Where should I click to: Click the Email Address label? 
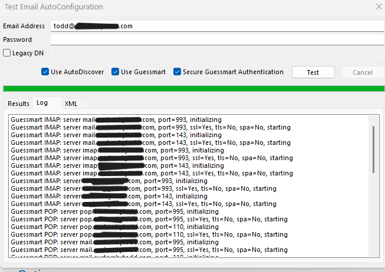tap(24, 26)
